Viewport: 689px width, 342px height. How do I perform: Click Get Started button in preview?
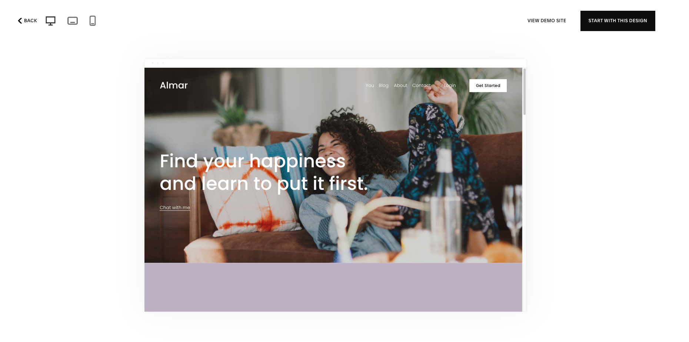click(488, 85)
